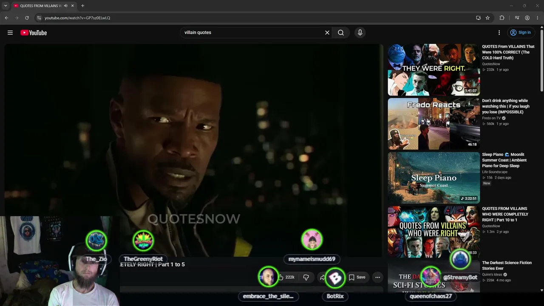Open the Chrome profile menu
544x306 pixels.
pos(527,18)
